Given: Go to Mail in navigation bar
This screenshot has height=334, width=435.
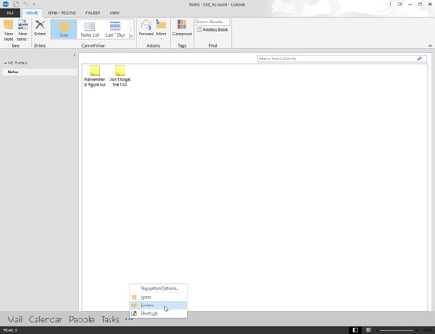Looking at the screenshot, I should (14, 320).
